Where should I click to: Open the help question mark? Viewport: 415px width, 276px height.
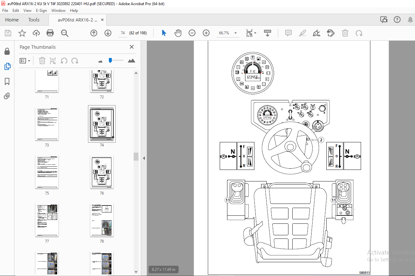point(397,20)
